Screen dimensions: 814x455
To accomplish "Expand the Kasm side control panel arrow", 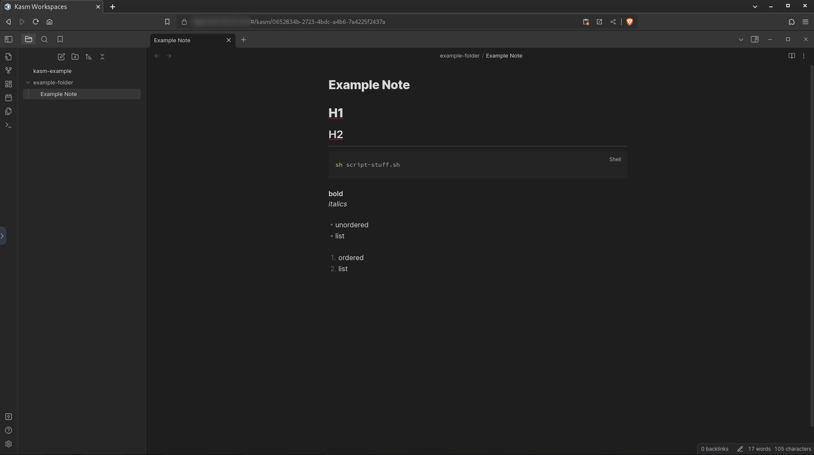I will click(3, 236).
